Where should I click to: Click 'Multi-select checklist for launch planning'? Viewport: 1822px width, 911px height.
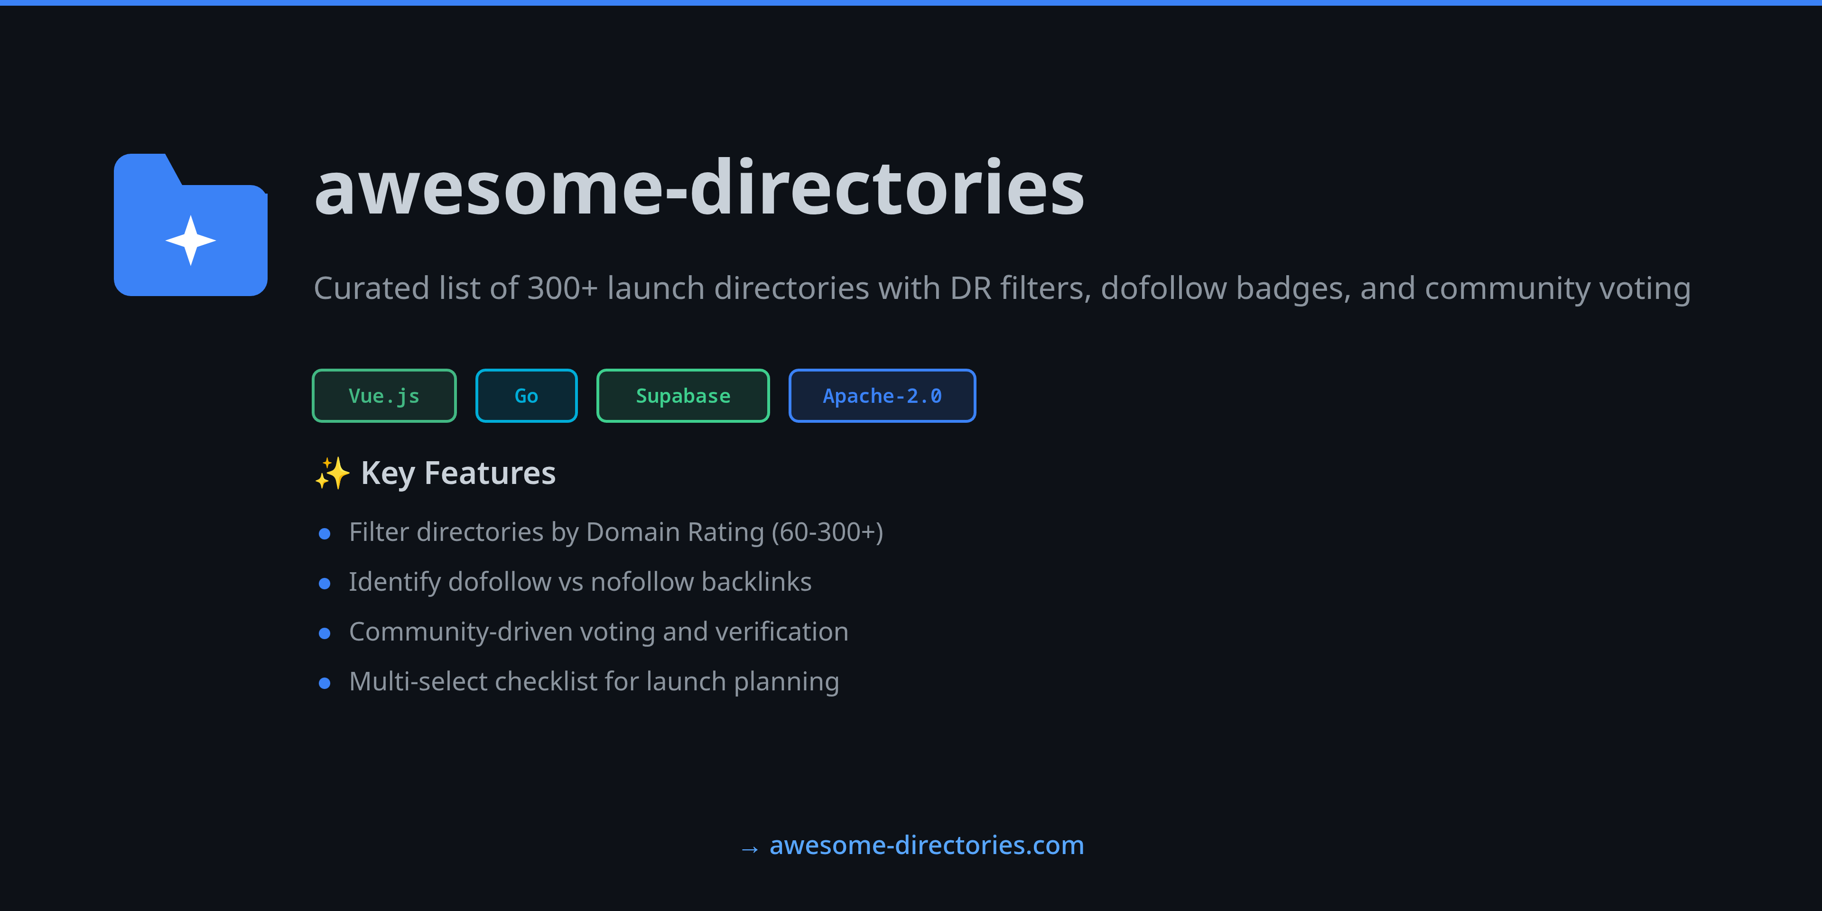(594, 682)
